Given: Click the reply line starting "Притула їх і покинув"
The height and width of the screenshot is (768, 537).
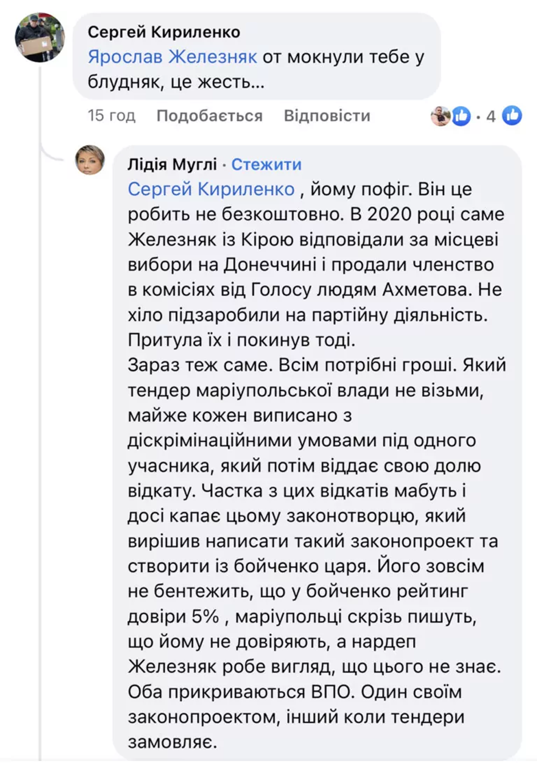Looking at the screenshot, I should pyautogui.click(x=242, y=340).
